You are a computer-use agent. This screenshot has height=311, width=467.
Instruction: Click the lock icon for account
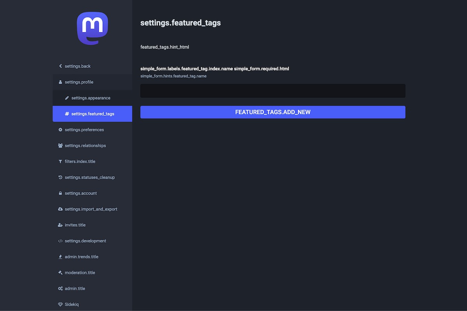[60, 194]
